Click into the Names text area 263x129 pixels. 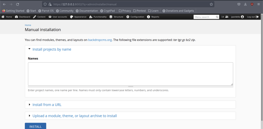pos(130,74)
